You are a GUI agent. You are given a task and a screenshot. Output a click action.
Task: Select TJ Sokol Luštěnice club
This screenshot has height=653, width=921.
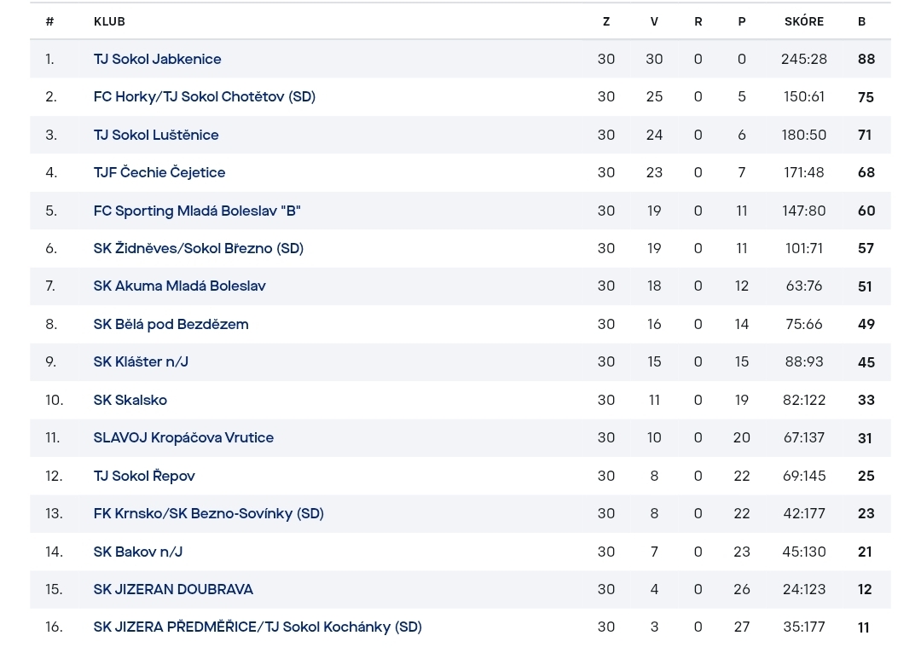click(x=156, y=135)
